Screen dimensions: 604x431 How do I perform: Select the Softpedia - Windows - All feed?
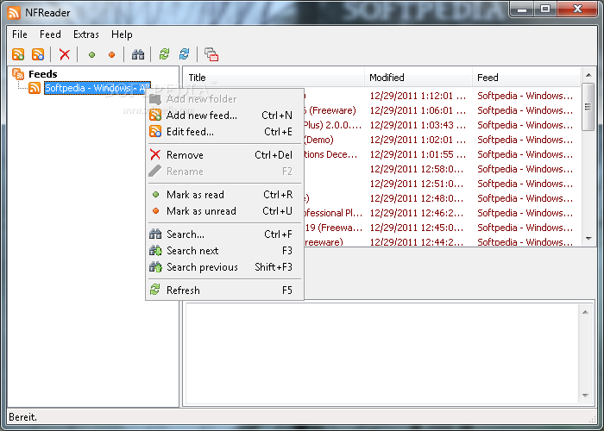[x=97, y=88]
